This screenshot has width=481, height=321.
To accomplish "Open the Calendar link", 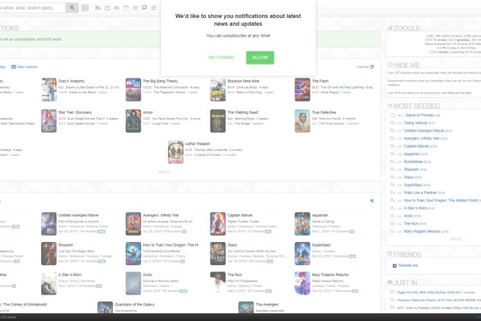I will point(362,67).
